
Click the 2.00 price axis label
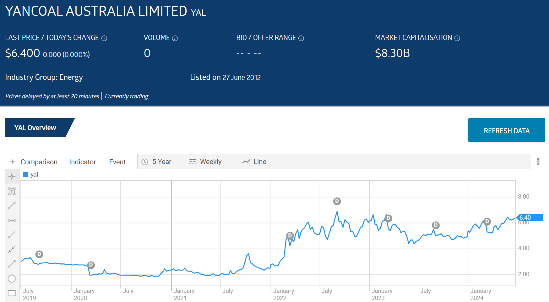click(524, 274)
